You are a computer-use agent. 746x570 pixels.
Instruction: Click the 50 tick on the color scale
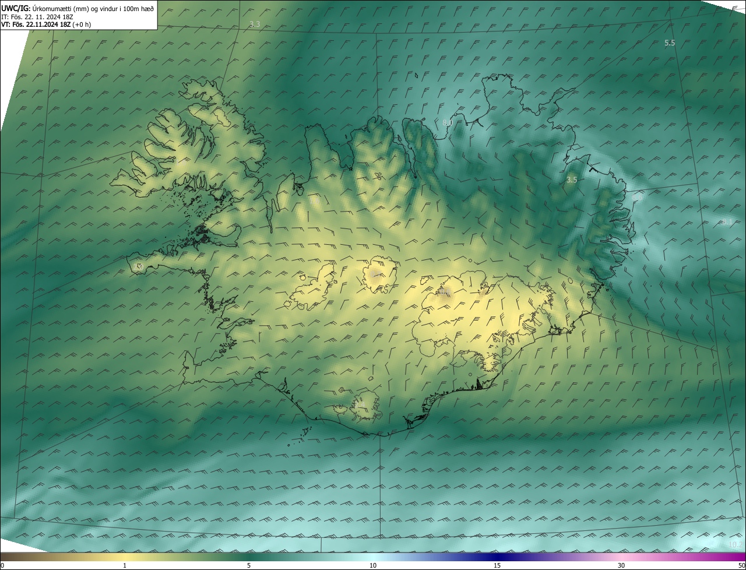click(741, 565)
